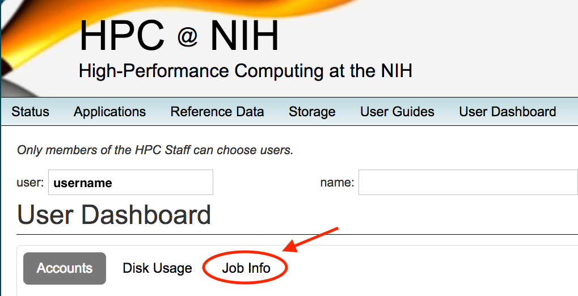Click User Dashboard in the navigation bar
The width and height of the screenshot is (578, 296).
507,112
